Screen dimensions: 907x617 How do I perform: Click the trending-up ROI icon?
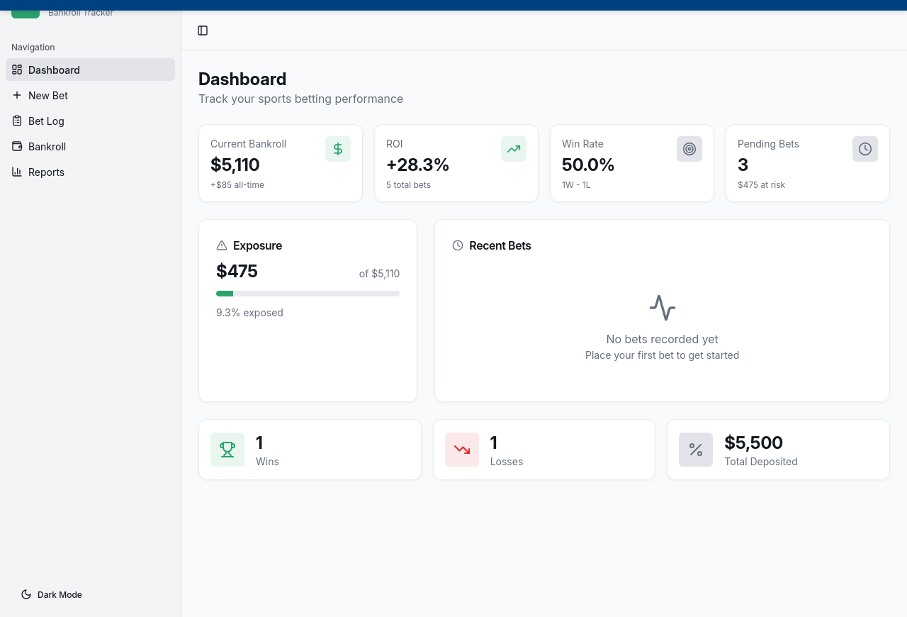coord(514,149)
